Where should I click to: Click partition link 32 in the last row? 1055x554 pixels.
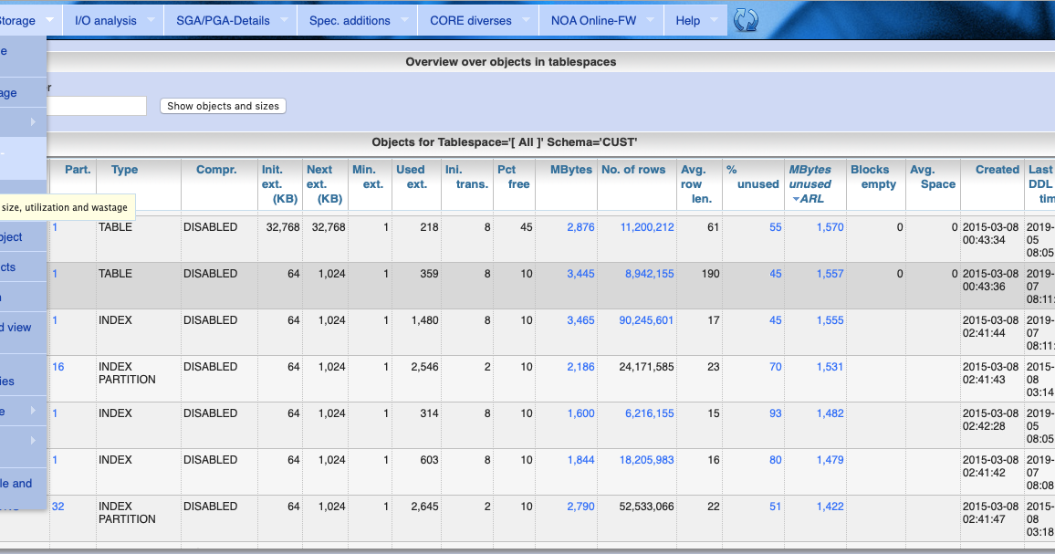(61, 507)
